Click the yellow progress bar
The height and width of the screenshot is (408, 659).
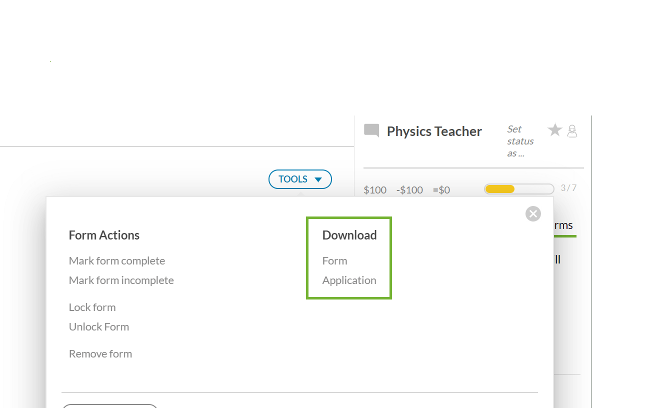(519, 189)
